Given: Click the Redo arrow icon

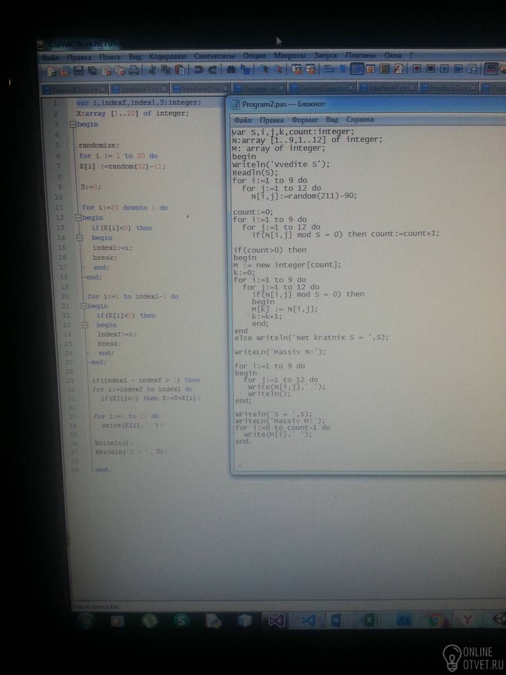Looking at the screenshot, I should click(x=213, y=70).
